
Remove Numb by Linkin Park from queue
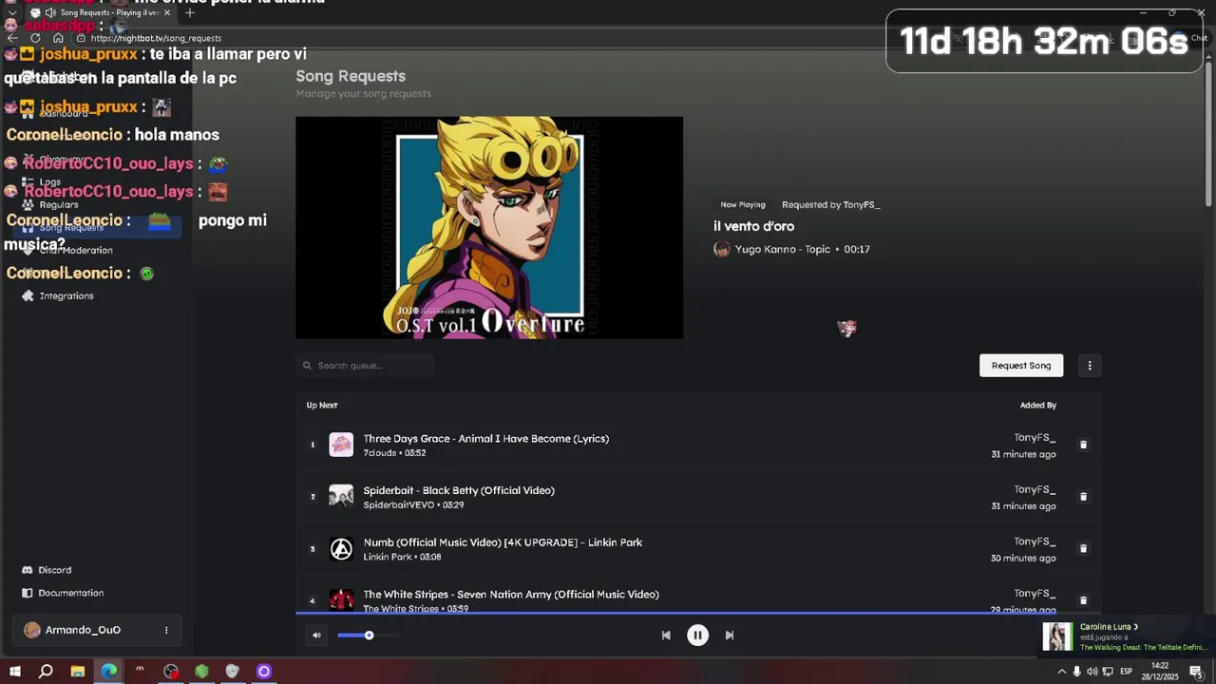tap(1083, 548)
